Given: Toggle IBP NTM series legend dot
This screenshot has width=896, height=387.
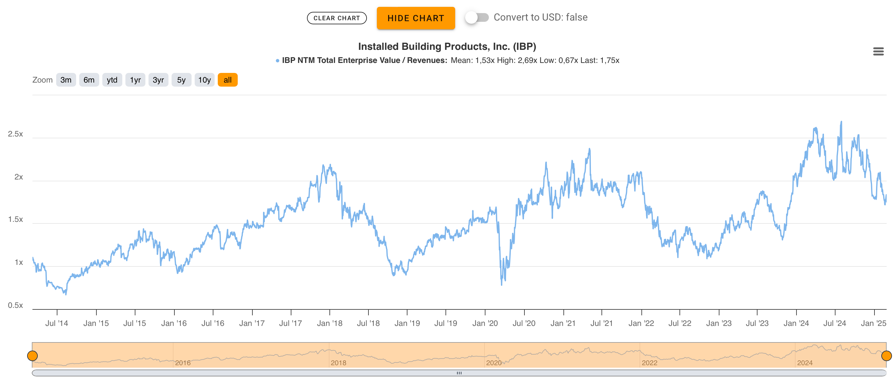Looking at the screenshot, I should [x=277, y=61].
